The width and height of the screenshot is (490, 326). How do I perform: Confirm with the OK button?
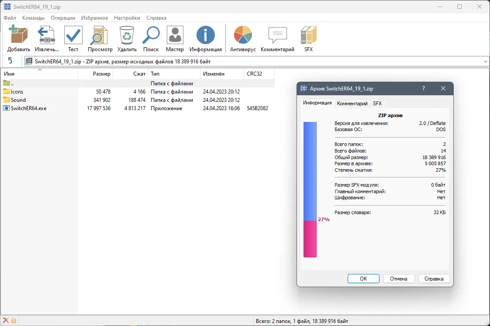pyautogui.click(x=363, y=278)
